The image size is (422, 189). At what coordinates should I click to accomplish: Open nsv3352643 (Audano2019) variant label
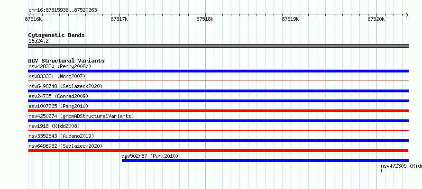tap(61, 136)
